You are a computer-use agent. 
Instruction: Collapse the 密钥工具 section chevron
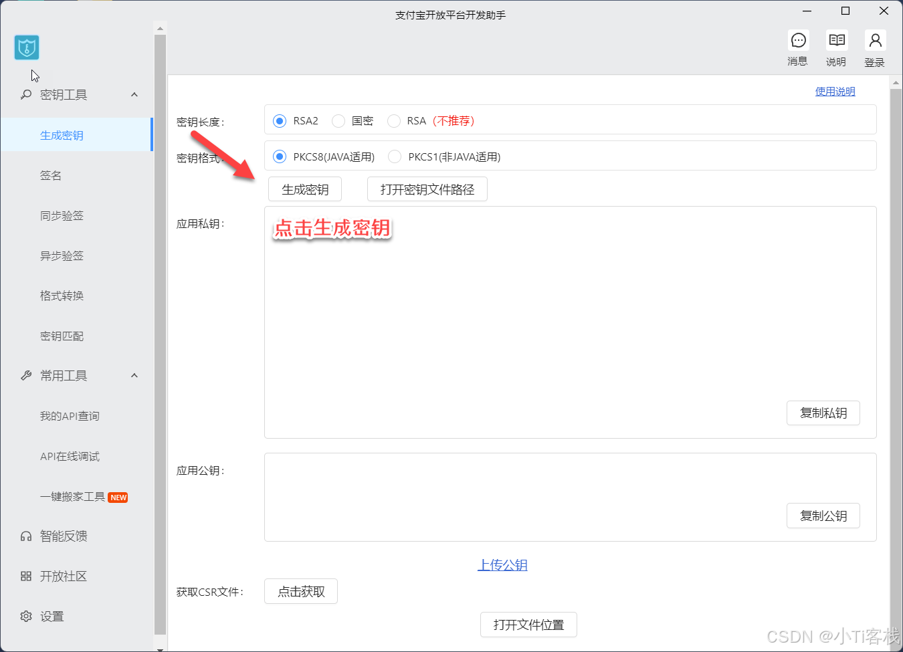pyautogui.click(x=134, y=95)
